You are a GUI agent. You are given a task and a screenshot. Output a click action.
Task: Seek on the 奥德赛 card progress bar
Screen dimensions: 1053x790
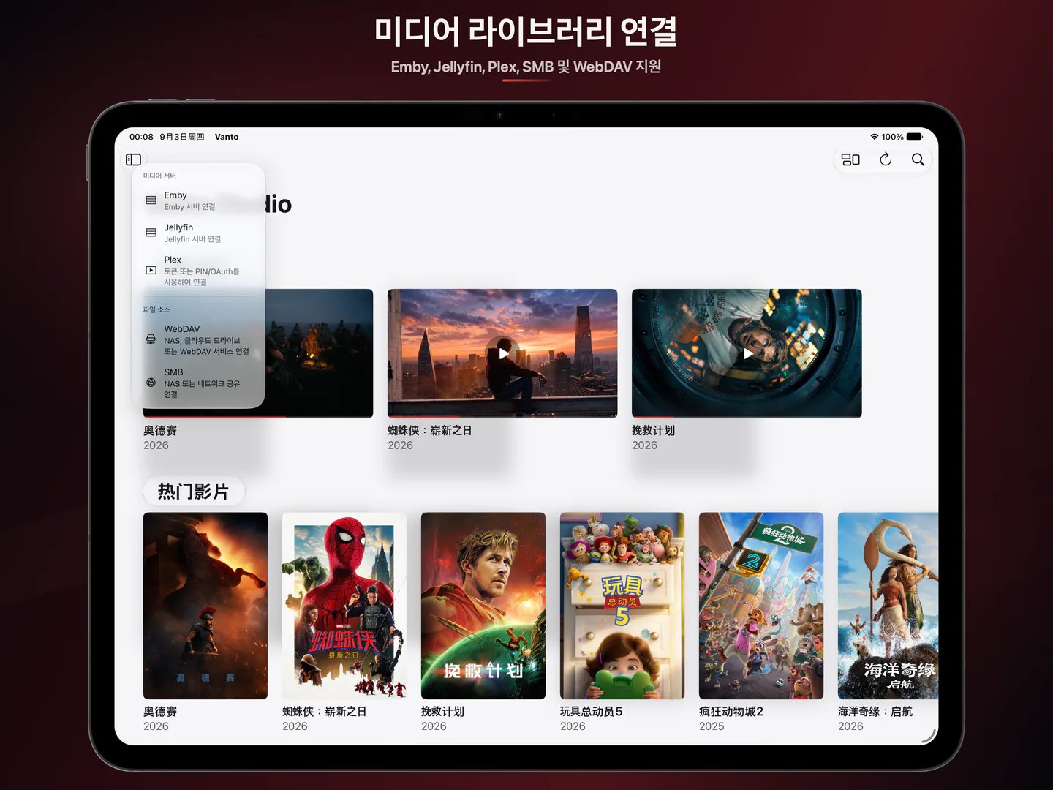point(258,417)
